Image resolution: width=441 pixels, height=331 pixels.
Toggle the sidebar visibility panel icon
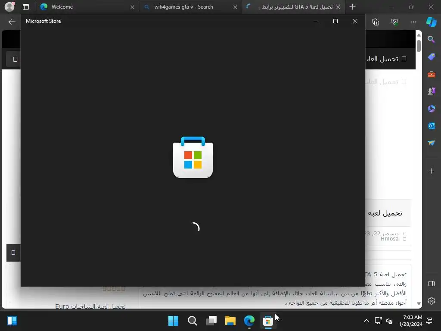point(431,284)
